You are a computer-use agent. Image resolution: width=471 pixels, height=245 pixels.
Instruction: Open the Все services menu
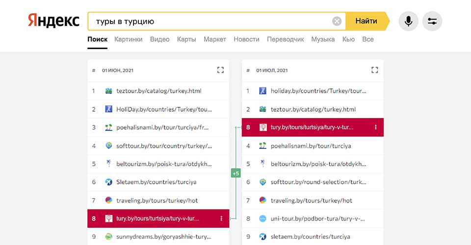368,39
